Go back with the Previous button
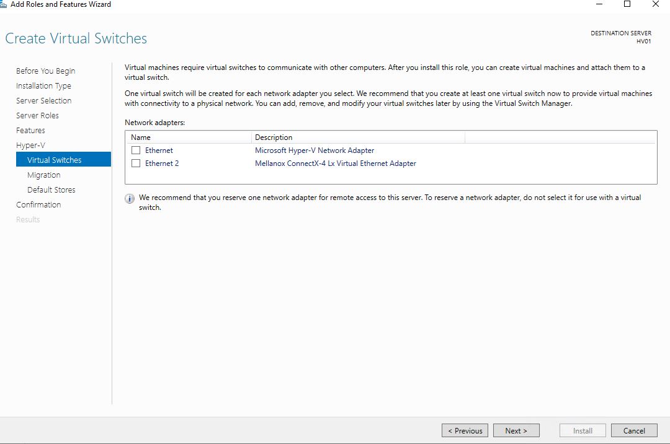The image size is (670, 444). pos(465,430)
